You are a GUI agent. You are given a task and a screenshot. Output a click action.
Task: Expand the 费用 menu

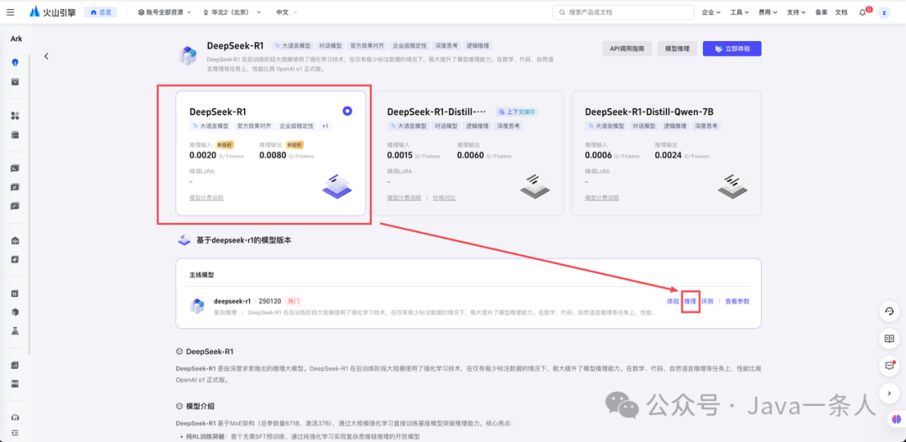pos(768,12)
